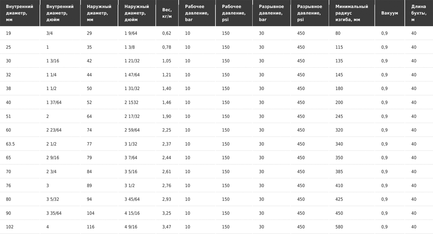The height and width of the screenshot is (234, 433).
Task: Select the weight value 0,62
Action: pyautogui.click(x=167, y=33)
